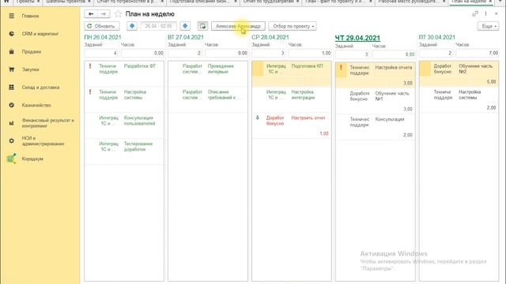Click the down arrow icon on Настроить отчет task

(258, 118)
